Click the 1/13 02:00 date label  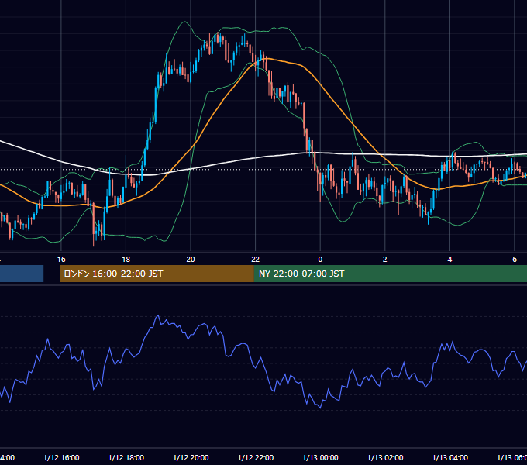coord(385,457)
